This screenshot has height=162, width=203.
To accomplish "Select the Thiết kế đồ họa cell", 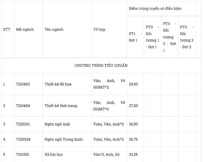I will [58, 84].
